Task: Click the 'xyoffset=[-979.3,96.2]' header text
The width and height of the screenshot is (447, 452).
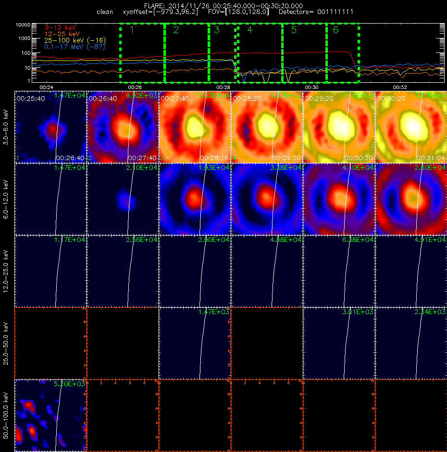Action: tap(160, 12)
